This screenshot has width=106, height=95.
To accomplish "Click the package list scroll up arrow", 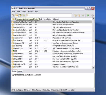I will point(93,19).
